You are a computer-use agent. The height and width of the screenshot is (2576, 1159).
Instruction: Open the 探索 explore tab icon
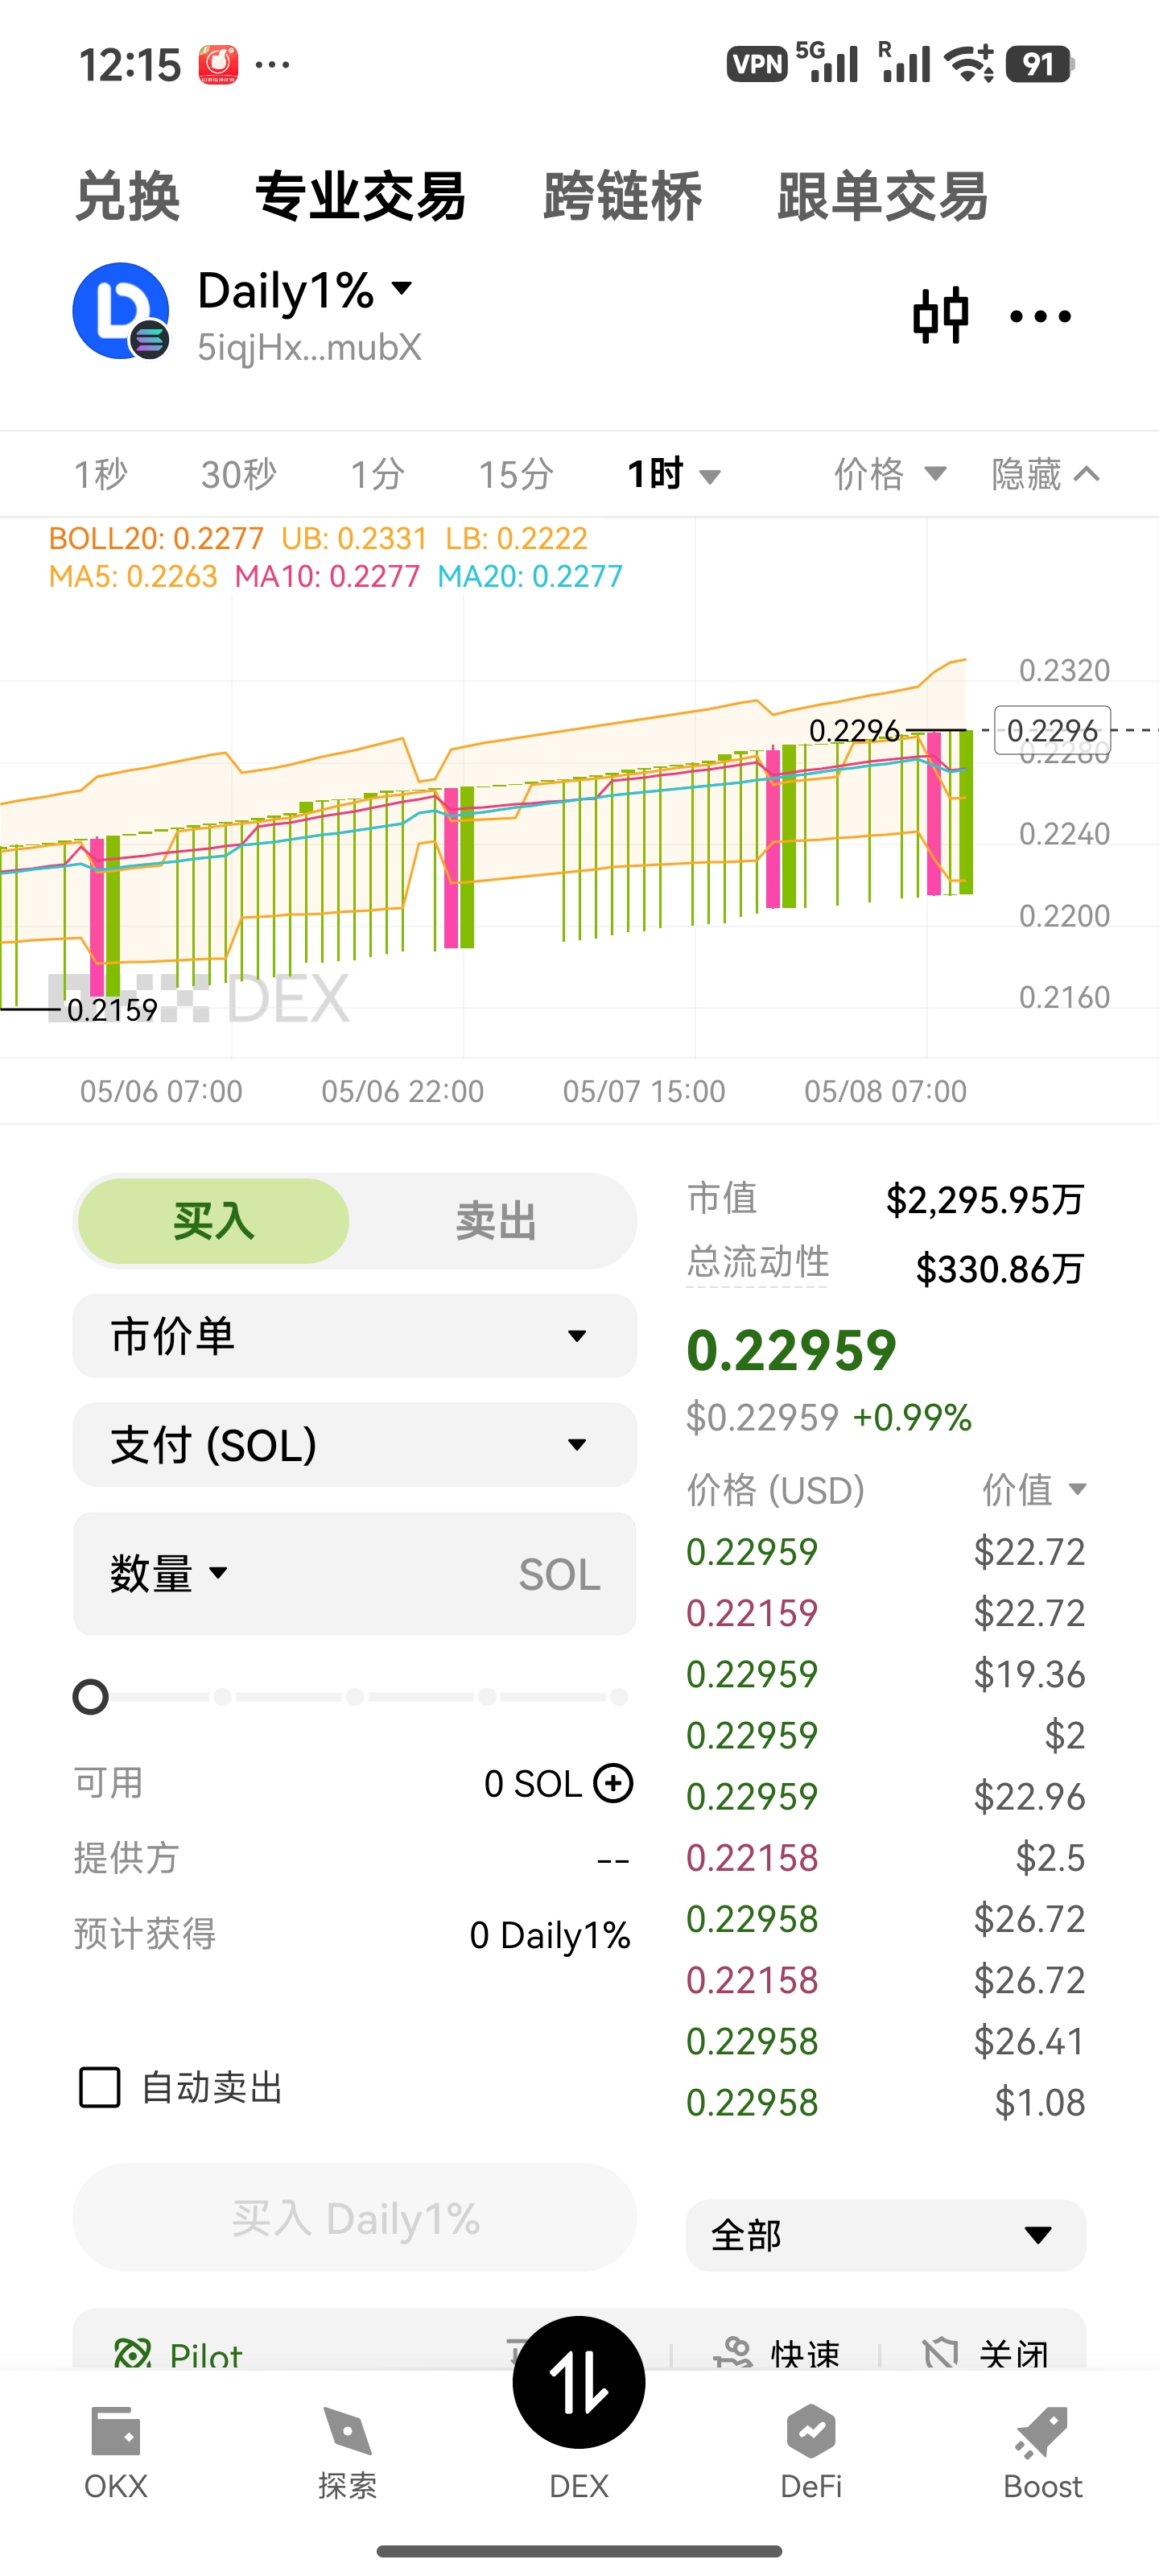[x=347, y=2431]
